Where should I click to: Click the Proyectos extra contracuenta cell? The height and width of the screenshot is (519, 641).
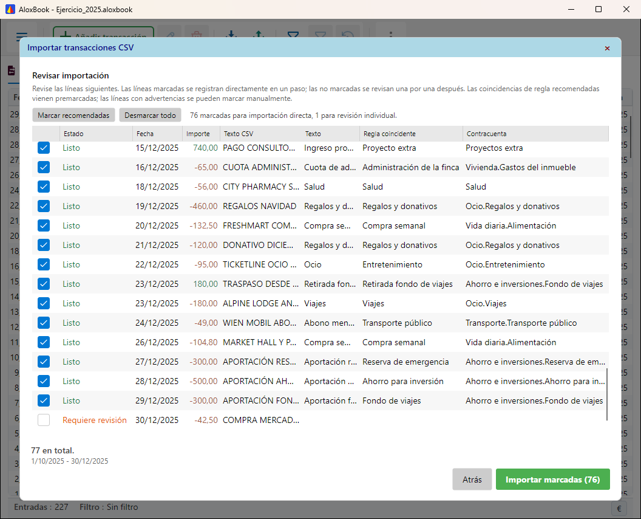click(494, 148)
